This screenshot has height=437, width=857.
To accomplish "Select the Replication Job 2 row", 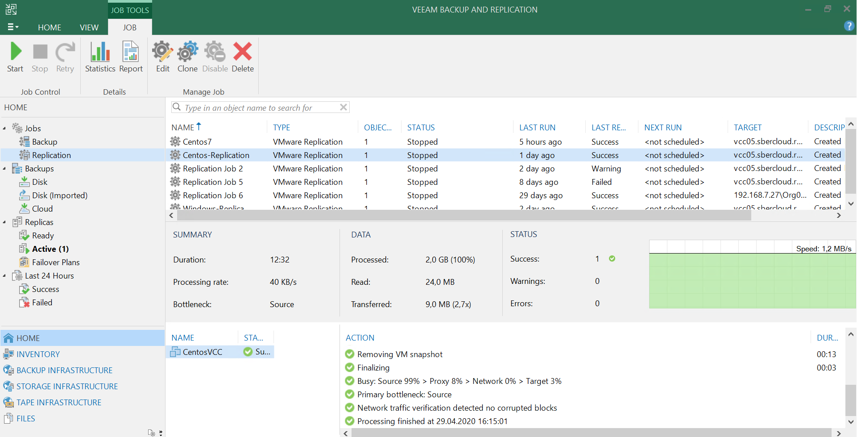I will click(505, 169).
